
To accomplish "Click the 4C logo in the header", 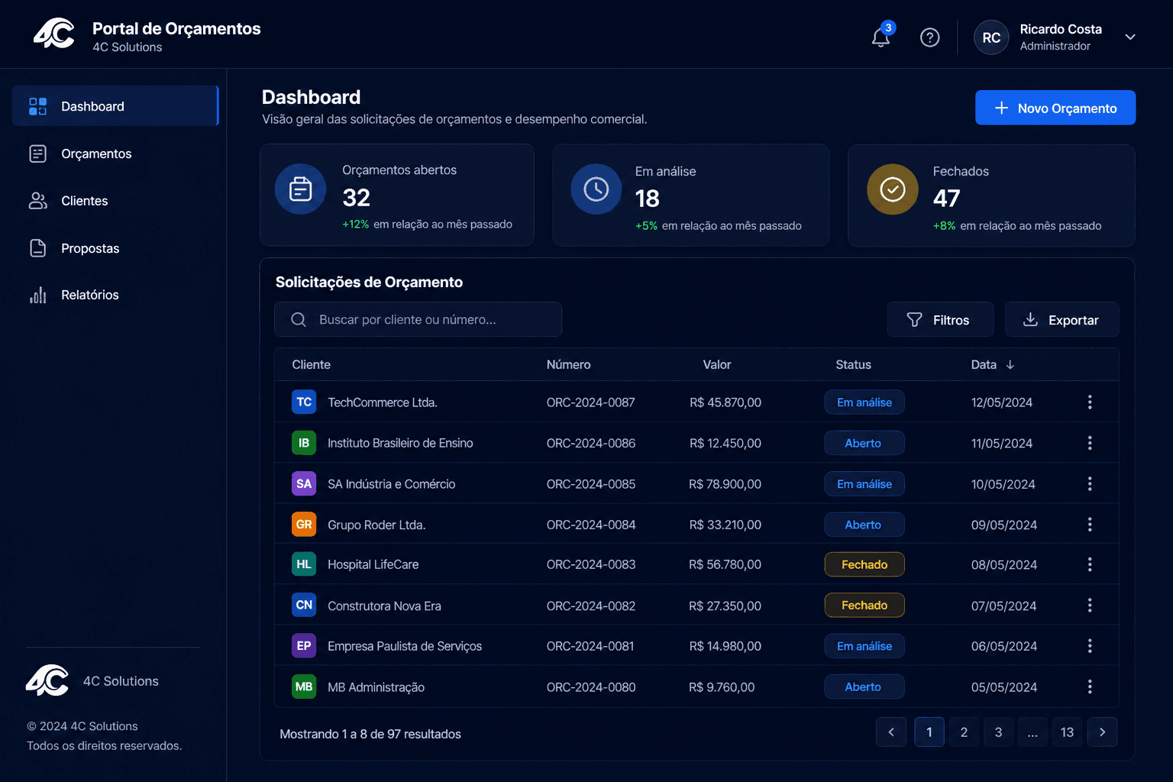I will [54, 34].
